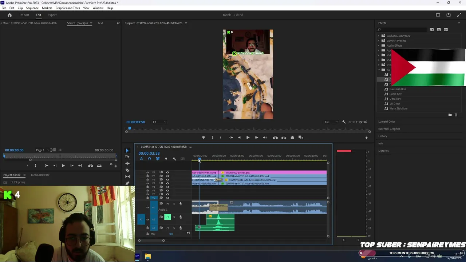466x262 pixels.
Task: Select the Slip tool
Action: 127,177
